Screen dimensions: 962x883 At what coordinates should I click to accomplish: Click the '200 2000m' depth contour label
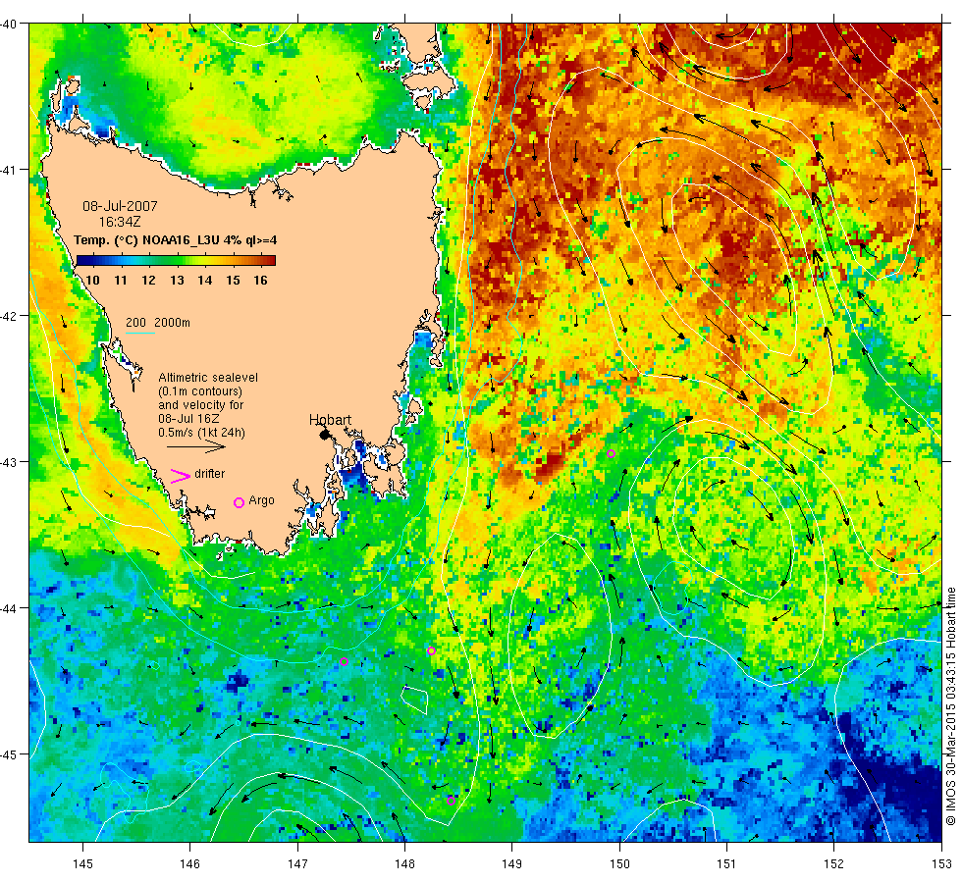click(x=158, y=323)
